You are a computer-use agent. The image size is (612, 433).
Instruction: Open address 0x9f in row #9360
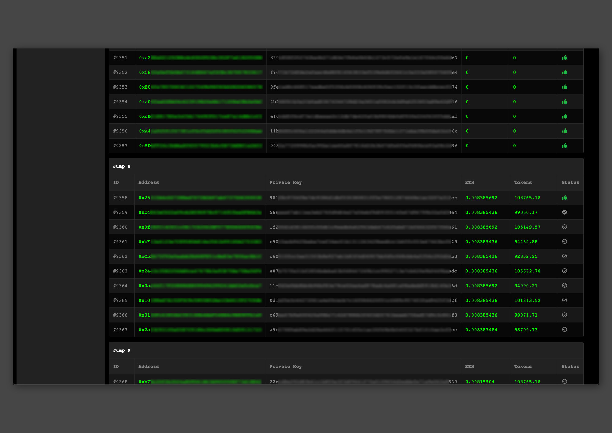coord(200,227)
